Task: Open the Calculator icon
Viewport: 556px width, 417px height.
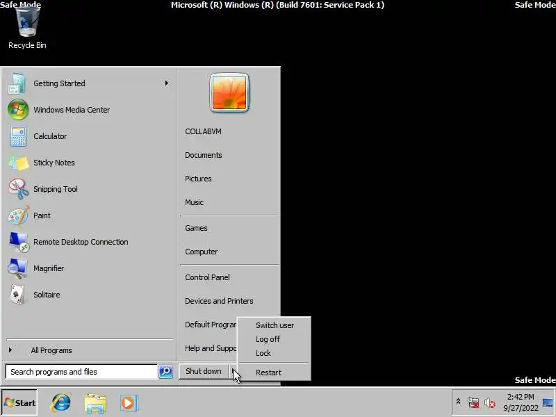Action: coord(18,136)
